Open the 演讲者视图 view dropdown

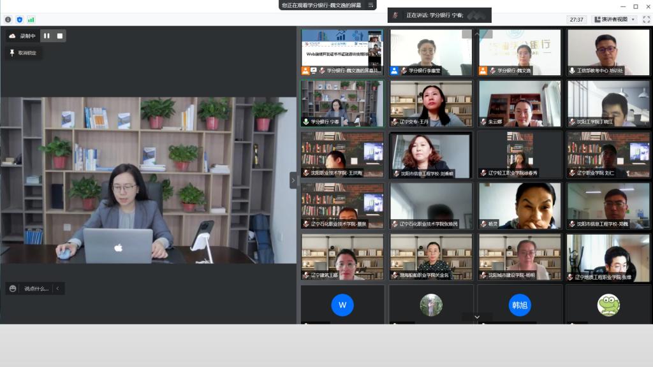[x=614, y=20]
